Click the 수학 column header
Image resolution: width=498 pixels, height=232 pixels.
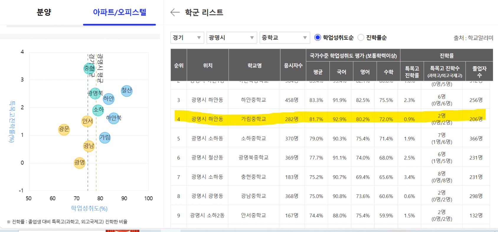point(388,72)
